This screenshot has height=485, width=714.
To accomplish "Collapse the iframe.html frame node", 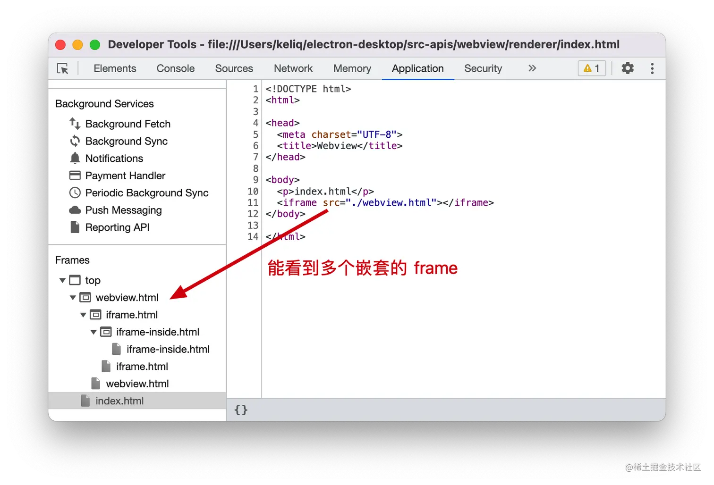I will pos(83,315).
